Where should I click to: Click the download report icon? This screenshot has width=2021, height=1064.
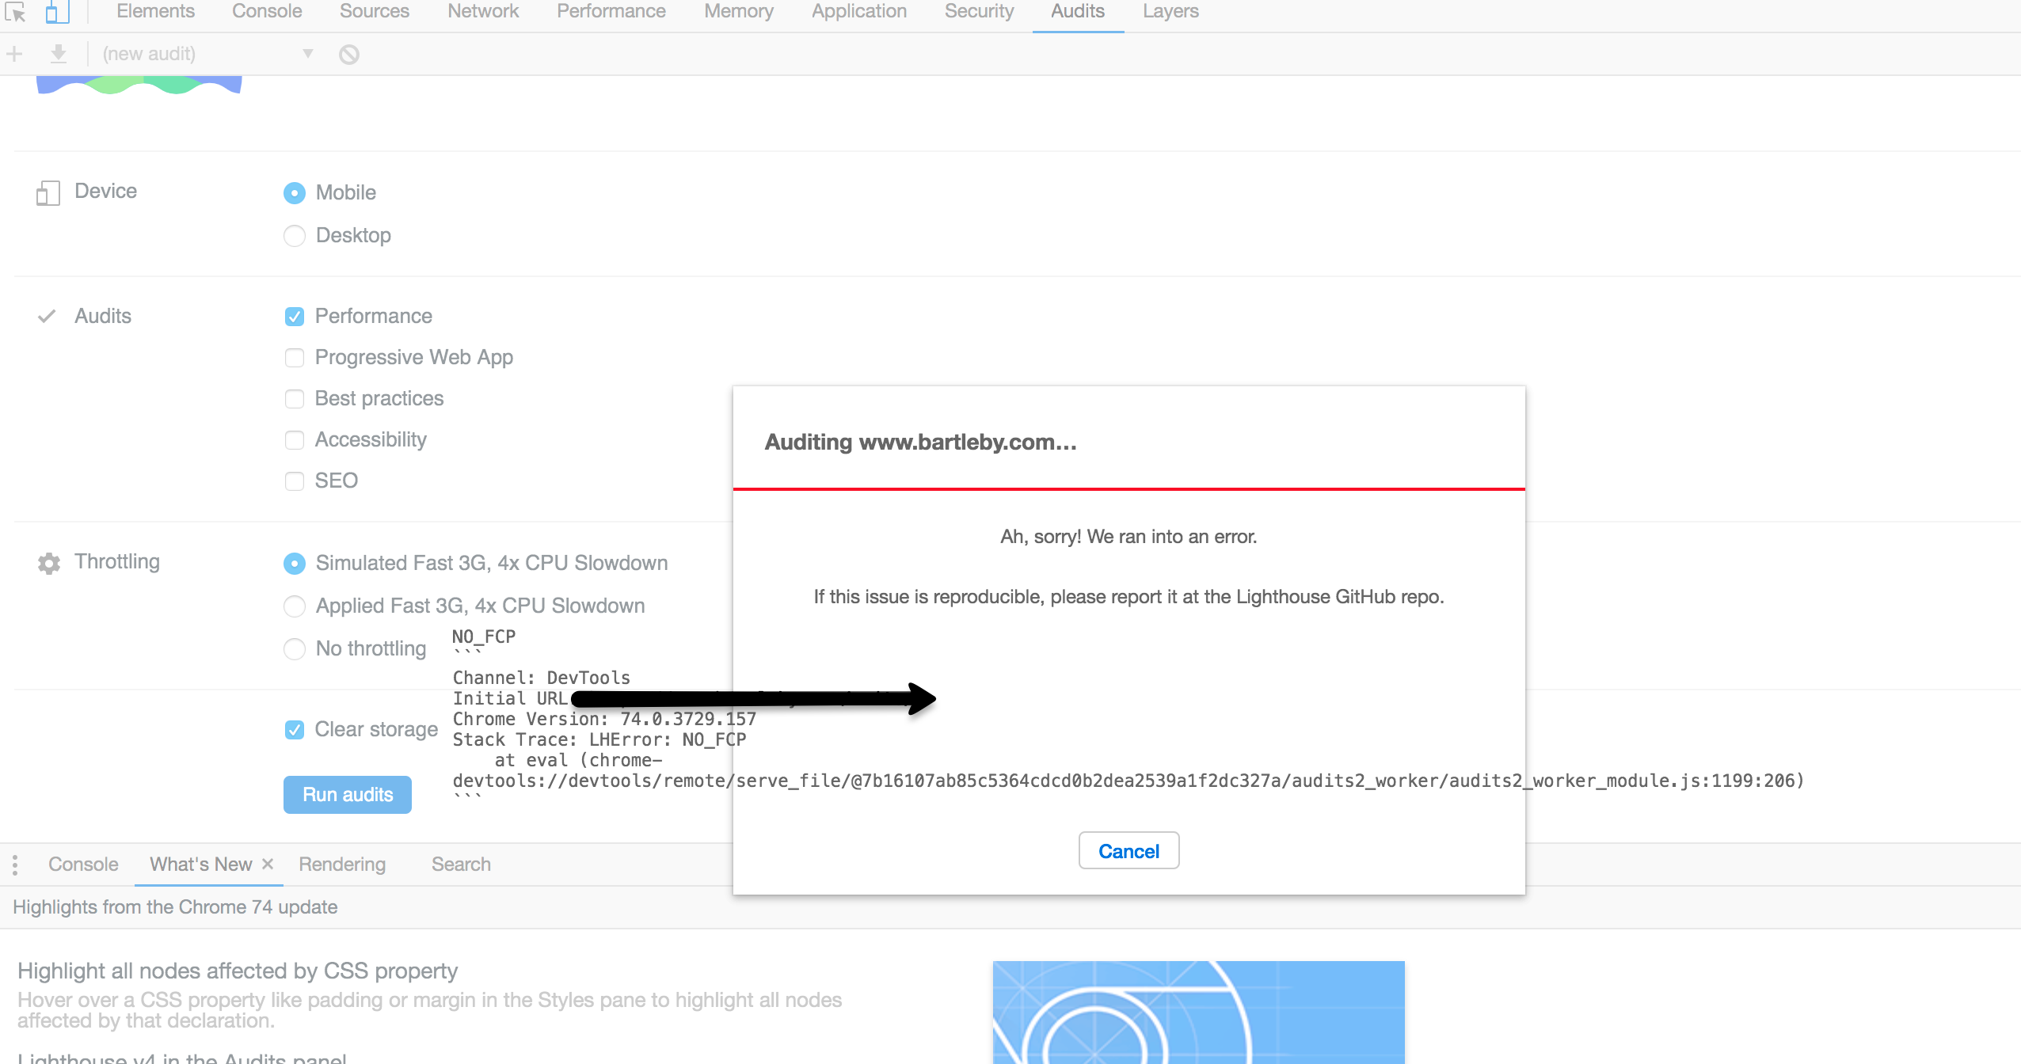(58, 54)
